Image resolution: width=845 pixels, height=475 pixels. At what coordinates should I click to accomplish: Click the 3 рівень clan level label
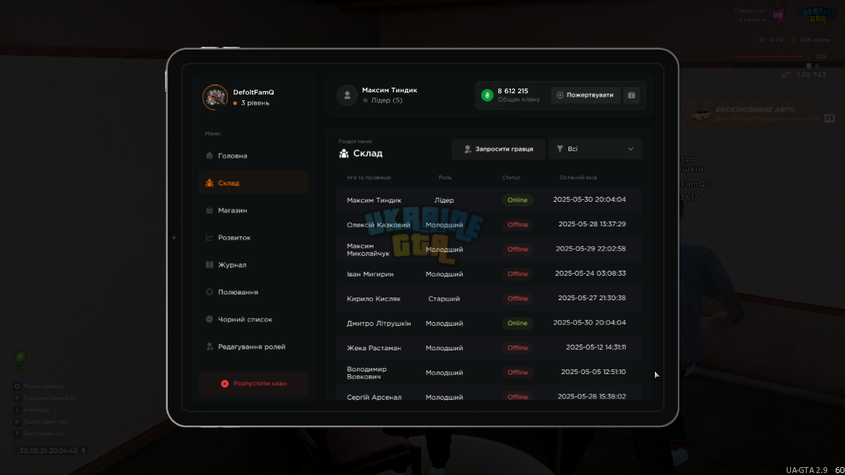[x=255, y=103]
